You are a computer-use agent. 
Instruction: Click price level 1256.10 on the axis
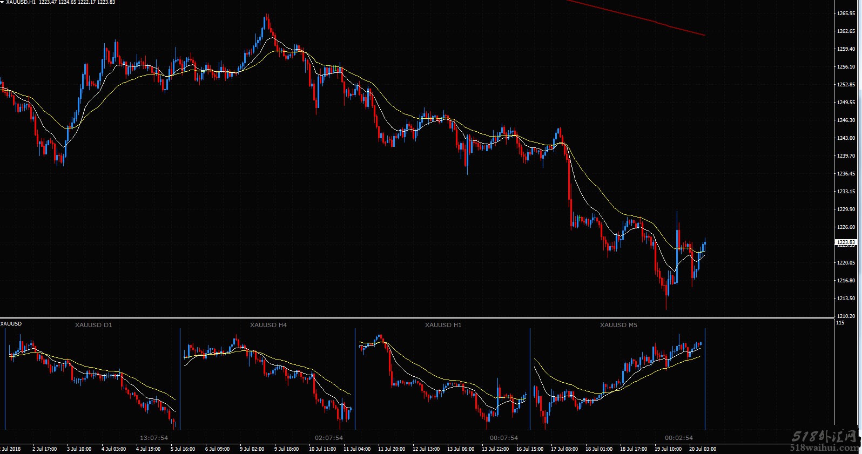pyautogui.click(x=846, y=67)
